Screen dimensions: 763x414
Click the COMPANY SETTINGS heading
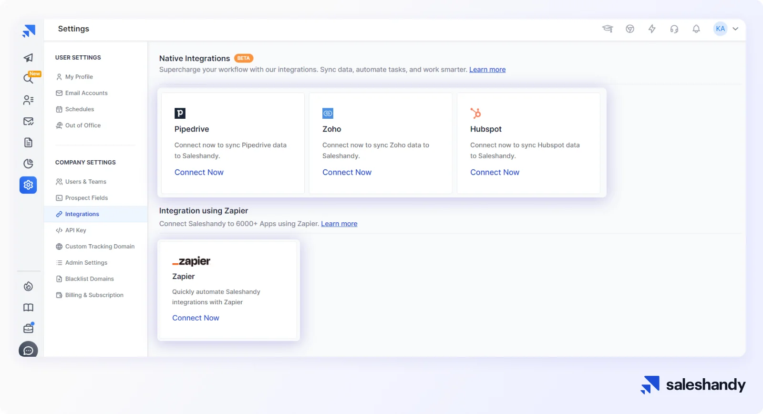pyautogui.click(x=85, y=163)
